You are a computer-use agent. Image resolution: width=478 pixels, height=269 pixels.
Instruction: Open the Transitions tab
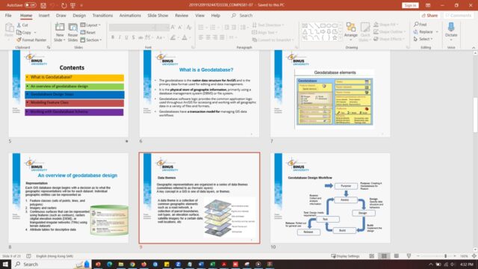102,15
